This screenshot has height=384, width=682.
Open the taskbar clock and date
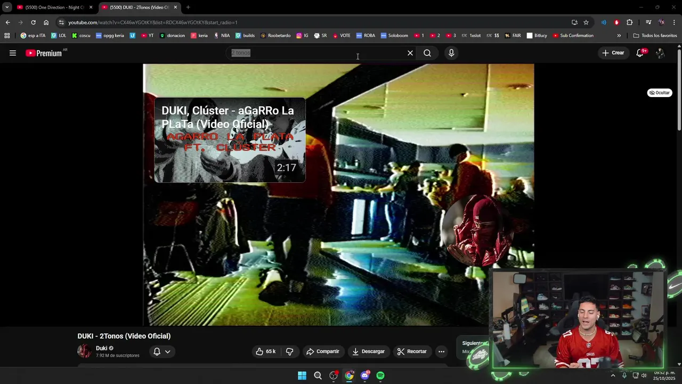point(664,375)
